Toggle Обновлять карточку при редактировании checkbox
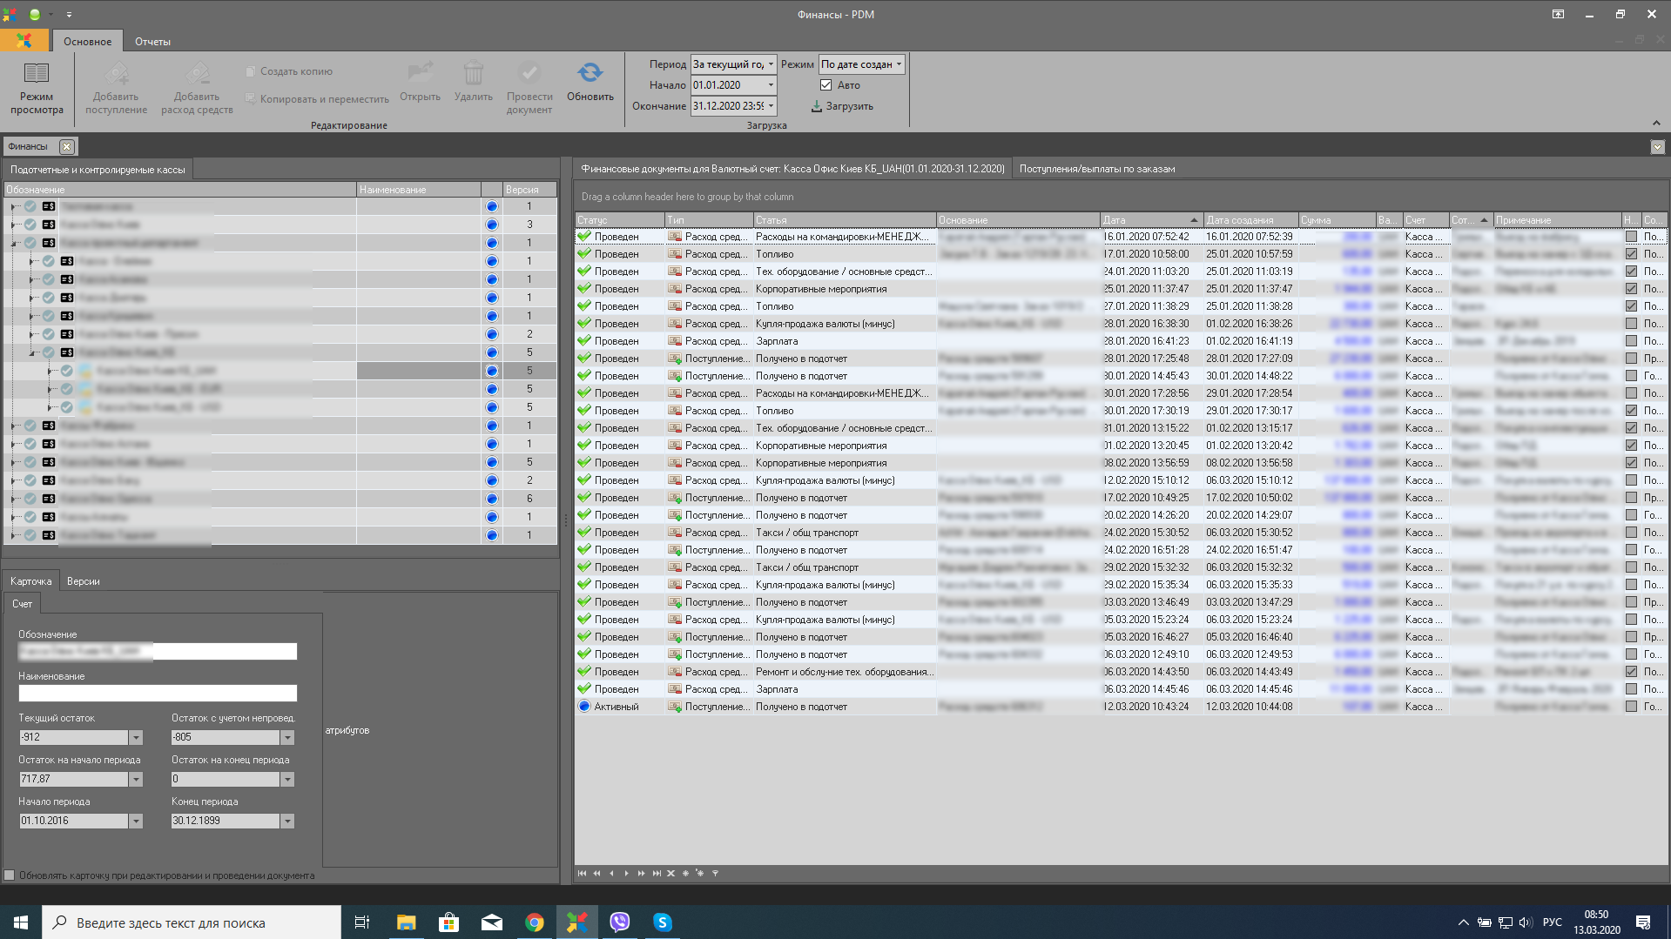Screen dimensions: 1671x939 coord(10,875)
